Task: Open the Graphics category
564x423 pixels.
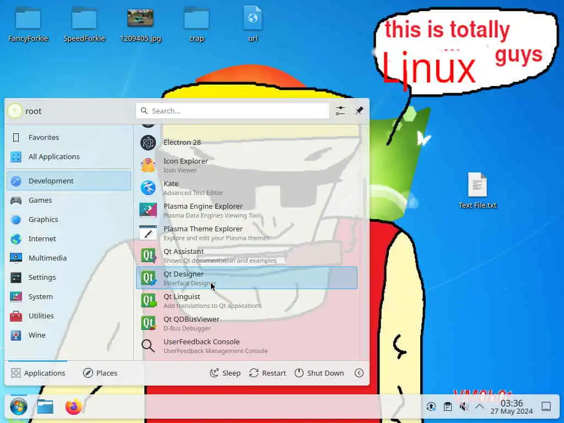Action: click(69, 219)
